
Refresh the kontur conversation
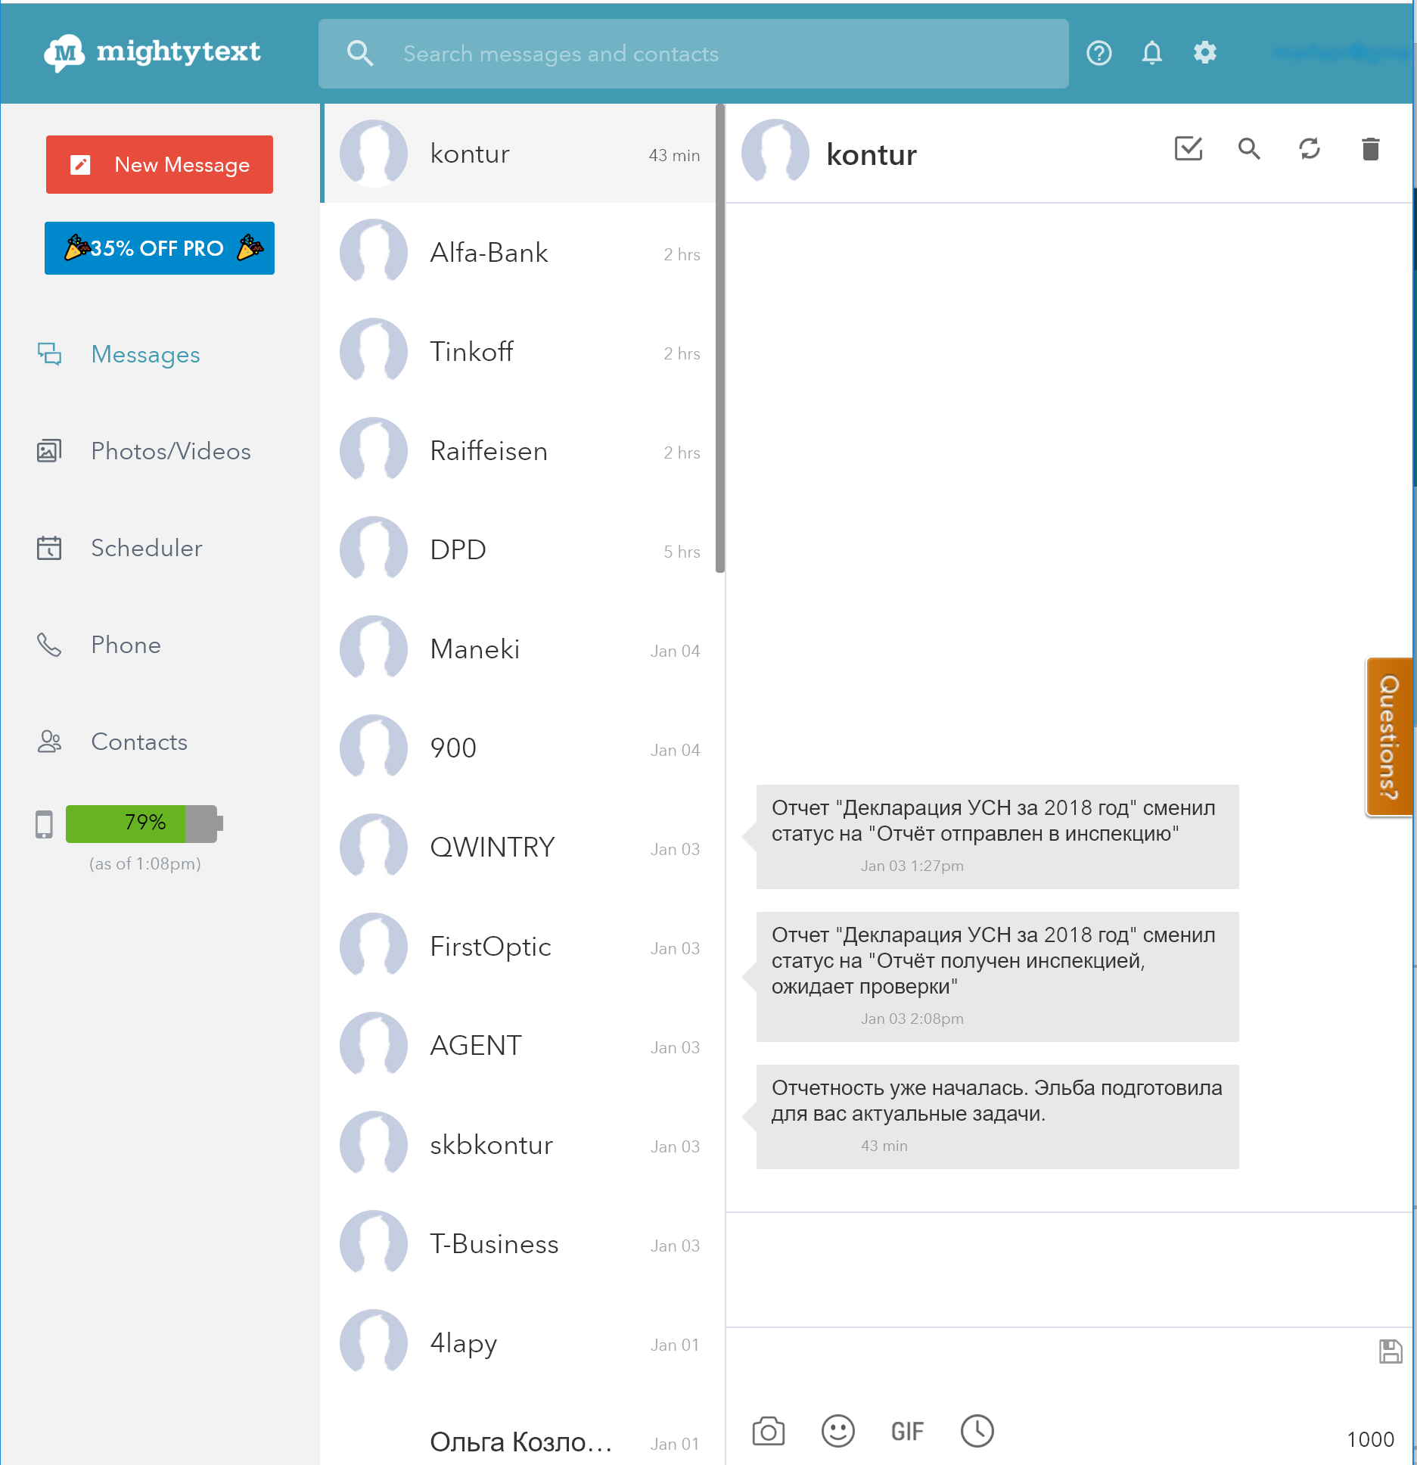(1310, 148)
